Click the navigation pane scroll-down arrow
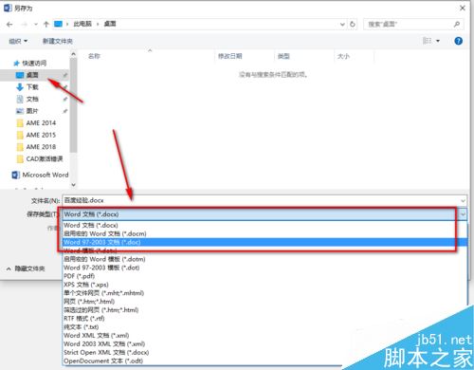Screen dimensions: 474x370 [x=73, y=185]
